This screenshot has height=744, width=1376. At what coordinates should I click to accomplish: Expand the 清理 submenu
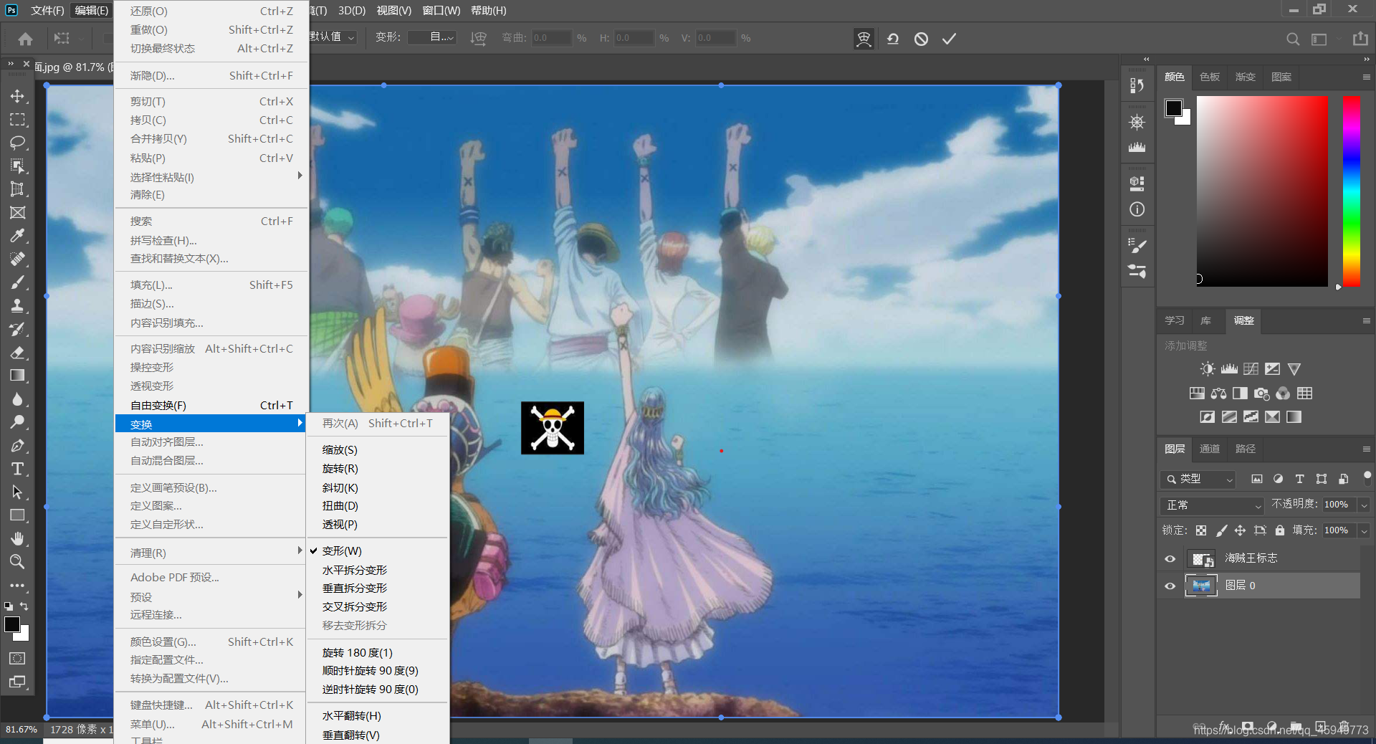click(212, 553)
